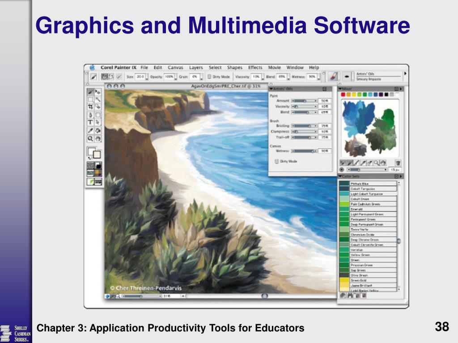Open the File menu
The width and height of the screenshot is (458, 343).
(144, 67)
